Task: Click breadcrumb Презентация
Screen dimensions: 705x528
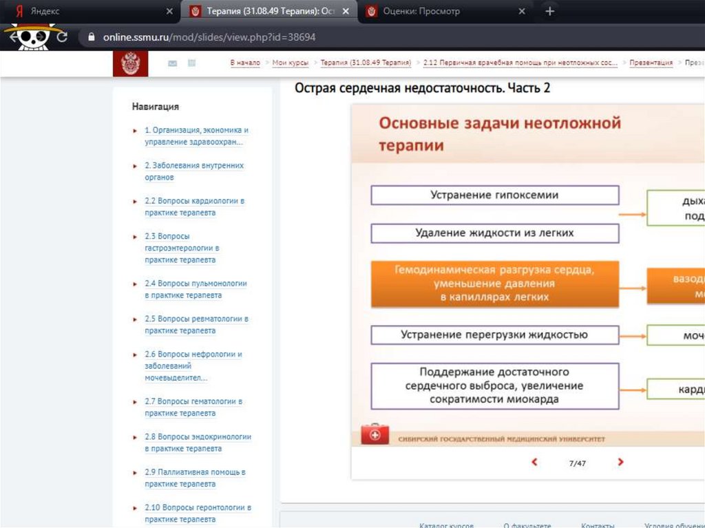Action: tap(651, 63)
